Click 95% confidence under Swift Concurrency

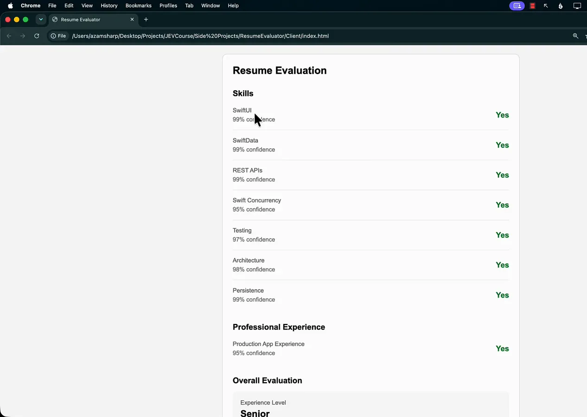[254, 209]
